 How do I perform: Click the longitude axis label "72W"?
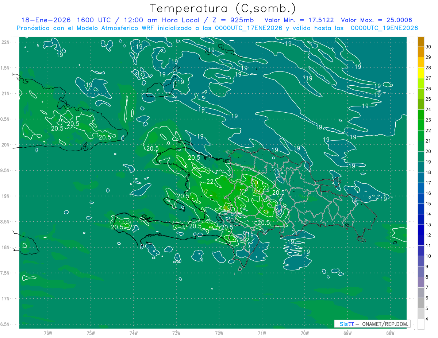219,333
